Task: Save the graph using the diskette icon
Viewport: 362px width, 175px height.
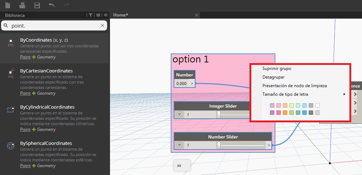Action: pyautogui.click(x=37, y=5)
